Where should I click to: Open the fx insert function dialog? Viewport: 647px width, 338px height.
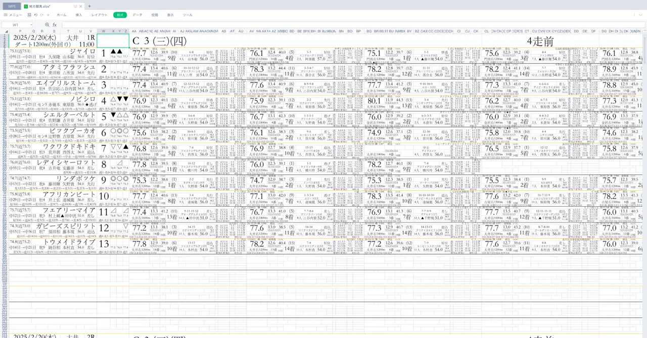[55, 25]
